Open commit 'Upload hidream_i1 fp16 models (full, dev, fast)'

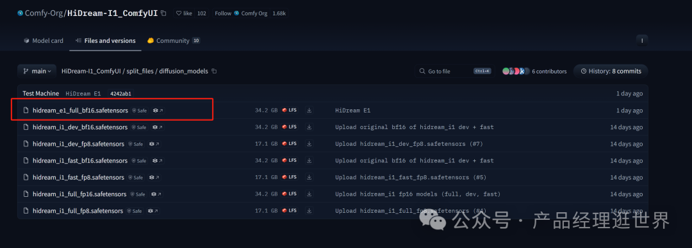418,194
